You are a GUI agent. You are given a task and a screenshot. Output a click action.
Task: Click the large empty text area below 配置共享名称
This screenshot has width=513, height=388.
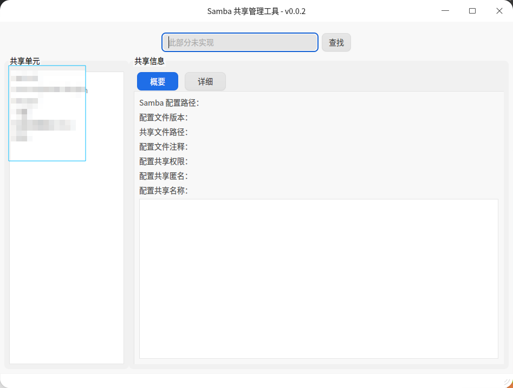(319, 279)
